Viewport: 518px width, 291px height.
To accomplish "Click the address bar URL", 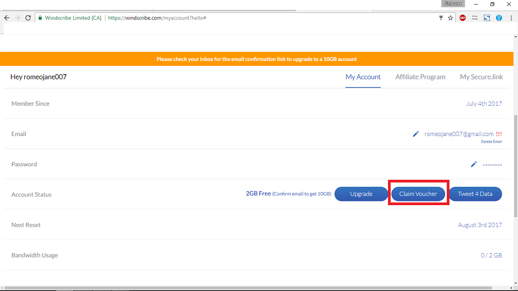I will pos(157,18).
